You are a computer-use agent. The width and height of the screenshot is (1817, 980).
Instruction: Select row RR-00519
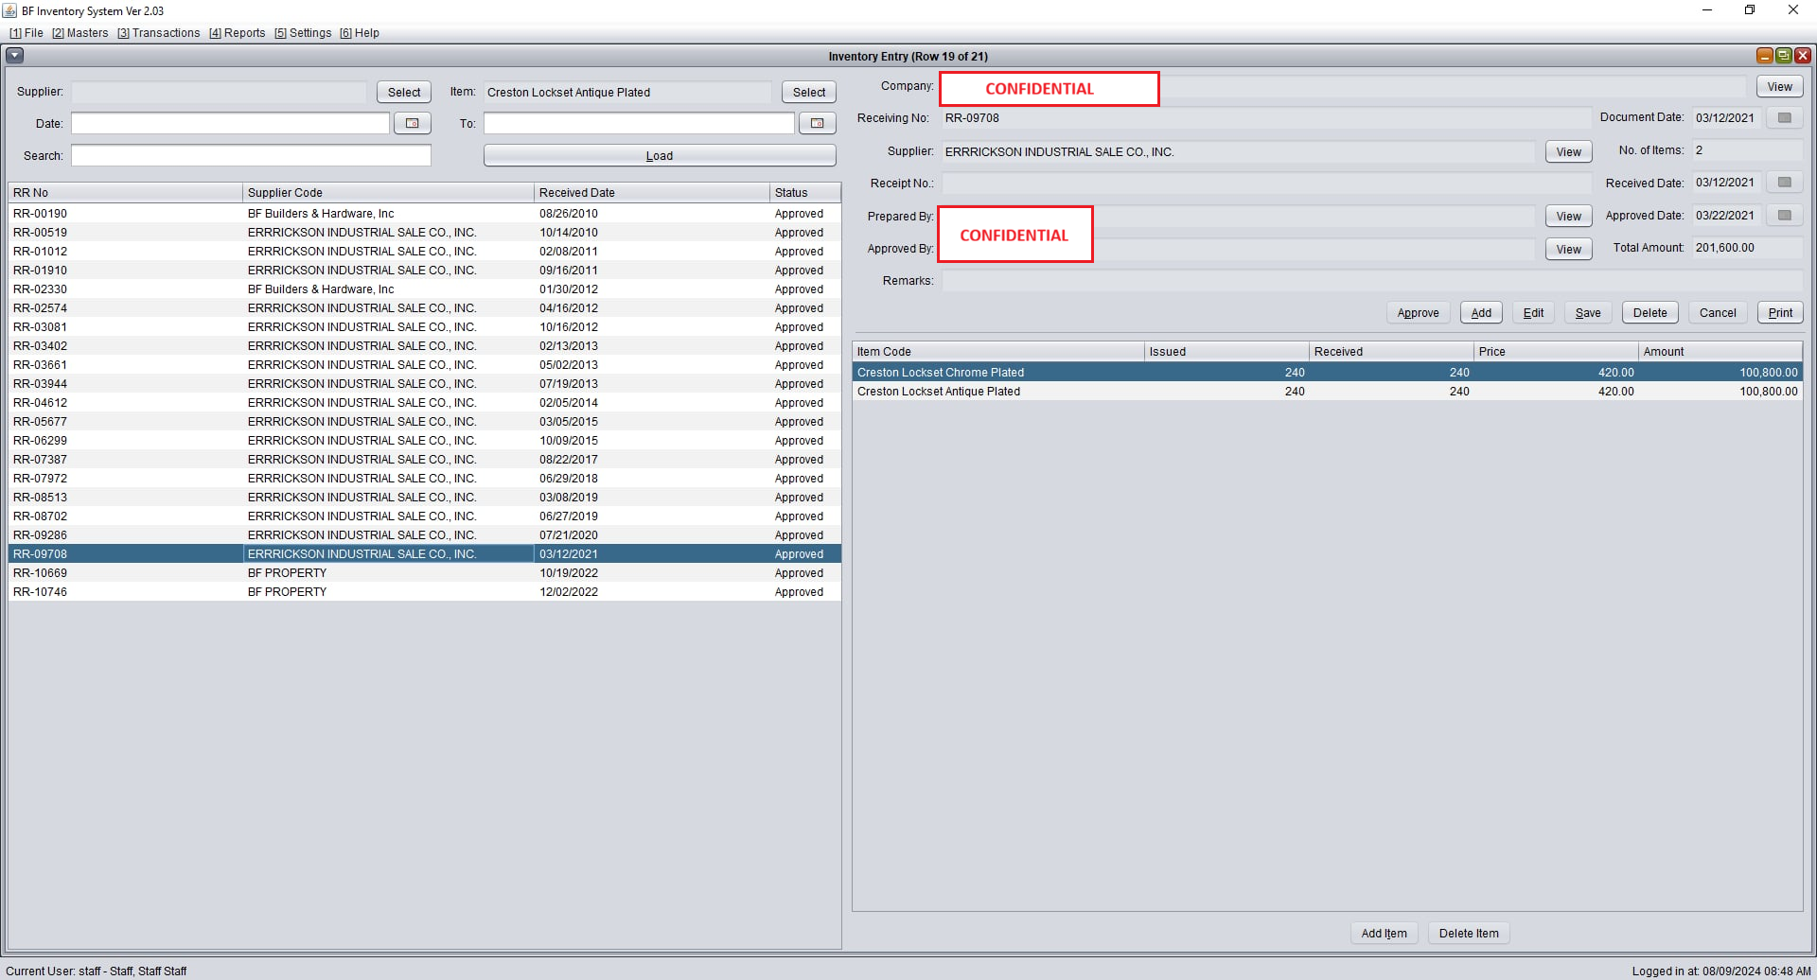point(425,233)
